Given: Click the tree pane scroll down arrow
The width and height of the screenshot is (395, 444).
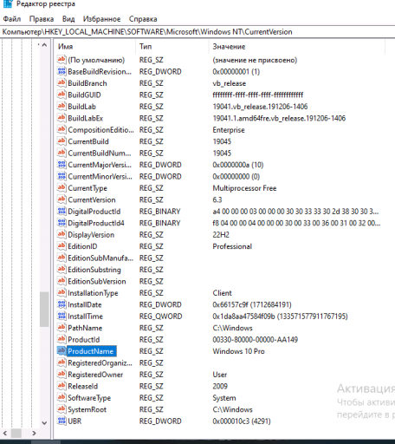Looking at the screenshot, I should click(x=44, y=423).
